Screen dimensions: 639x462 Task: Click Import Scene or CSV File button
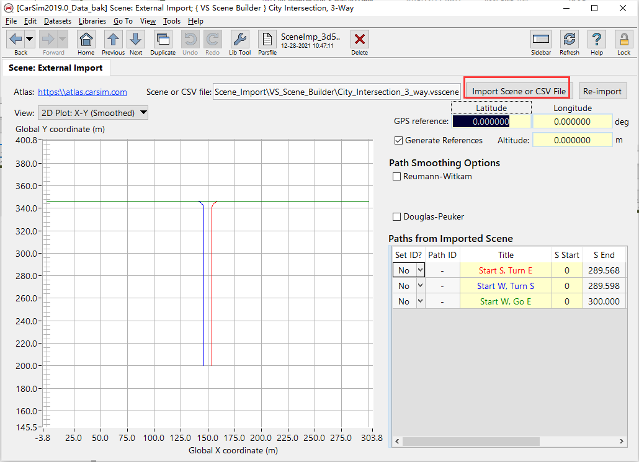point(519,91)
